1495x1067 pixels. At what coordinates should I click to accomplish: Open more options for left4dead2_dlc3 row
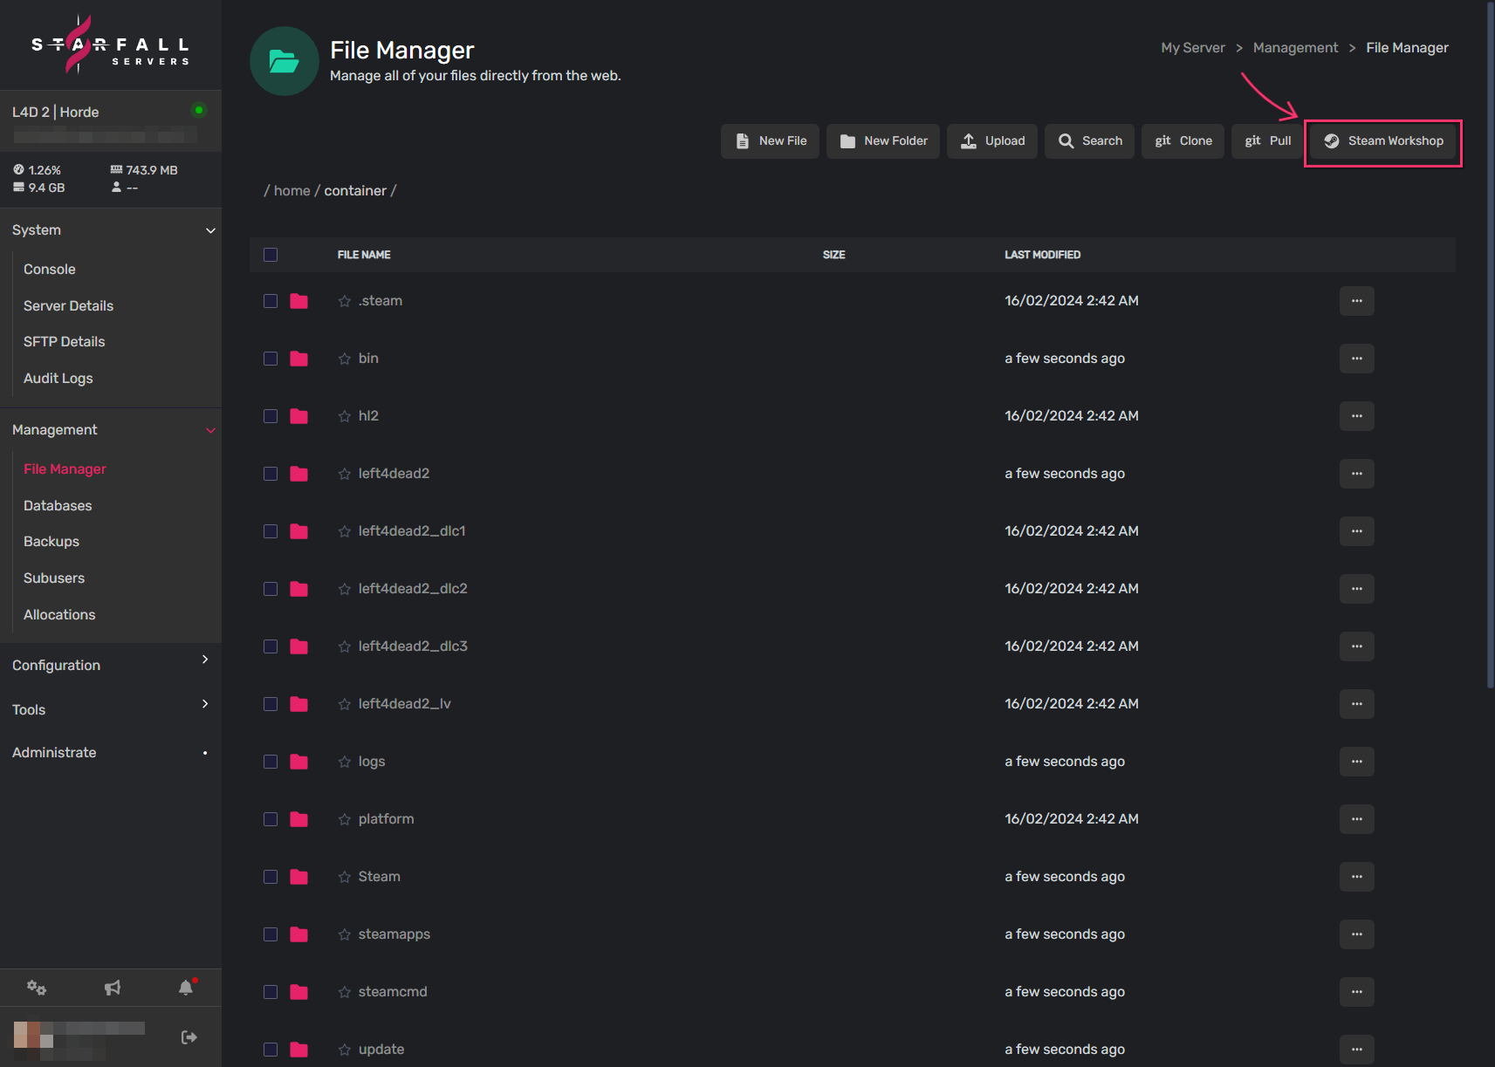coord(1356,646)
